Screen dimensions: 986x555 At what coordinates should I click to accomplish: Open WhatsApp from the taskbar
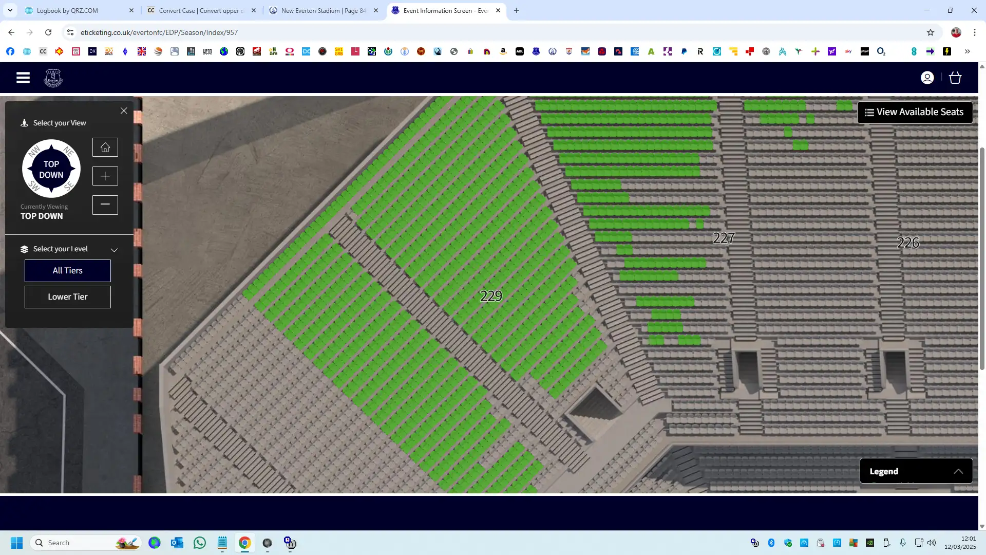coord(200,543)
